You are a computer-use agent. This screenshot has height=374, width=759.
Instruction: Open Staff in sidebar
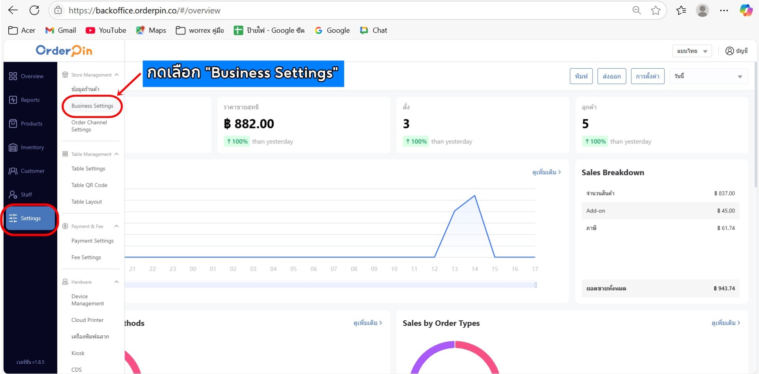tap(30, 195)
